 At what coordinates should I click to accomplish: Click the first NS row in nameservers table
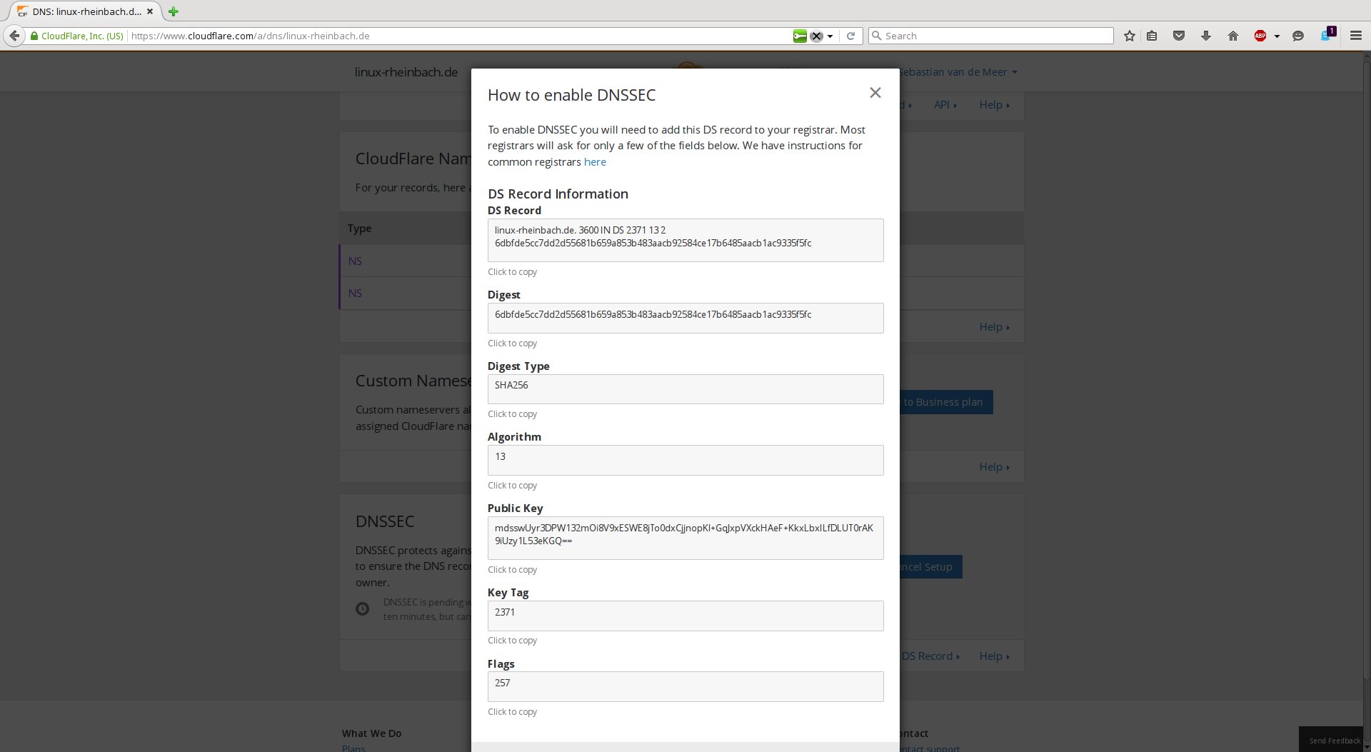405,261
